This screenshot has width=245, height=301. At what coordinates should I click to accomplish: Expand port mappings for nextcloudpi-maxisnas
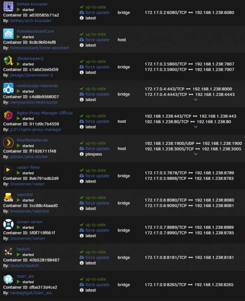196,100
